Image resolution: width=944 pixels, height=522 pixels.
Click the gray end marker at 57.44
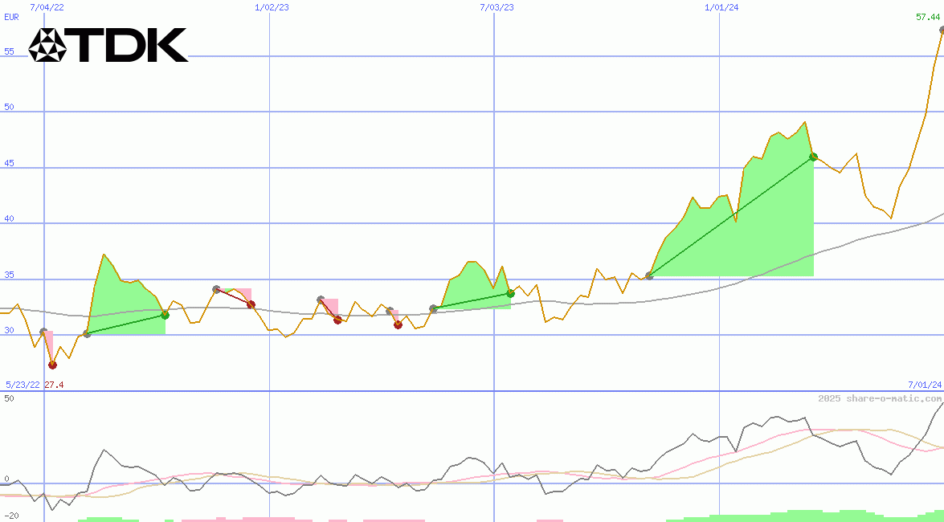coord(942,30)
